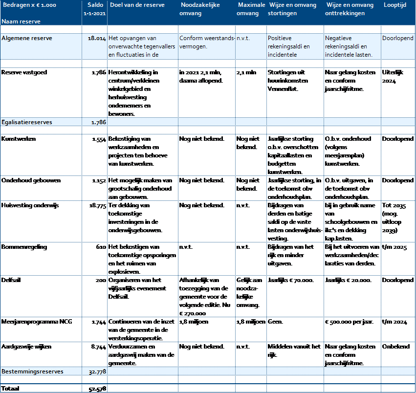
Task: Select the 'Noodzakelijke omvang' column header
Action: click(x=200, y=9)
